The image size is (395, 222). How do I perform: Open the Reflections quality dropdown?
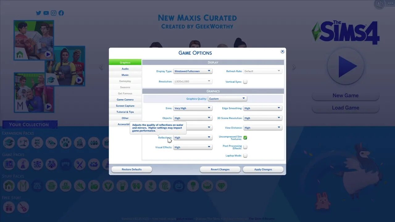click(x=193, y=138)
